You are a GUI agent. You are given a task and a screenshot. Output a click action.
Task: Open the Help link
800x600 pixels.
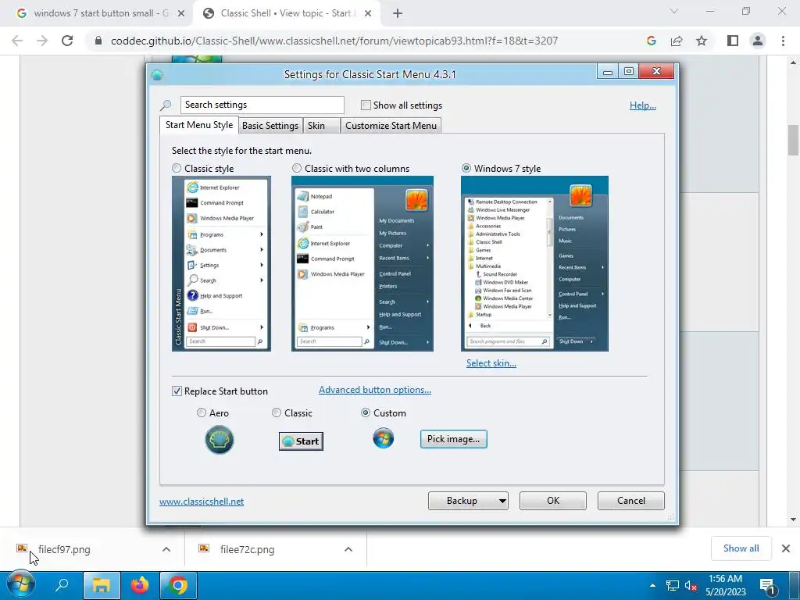click(x=643, y=105)
